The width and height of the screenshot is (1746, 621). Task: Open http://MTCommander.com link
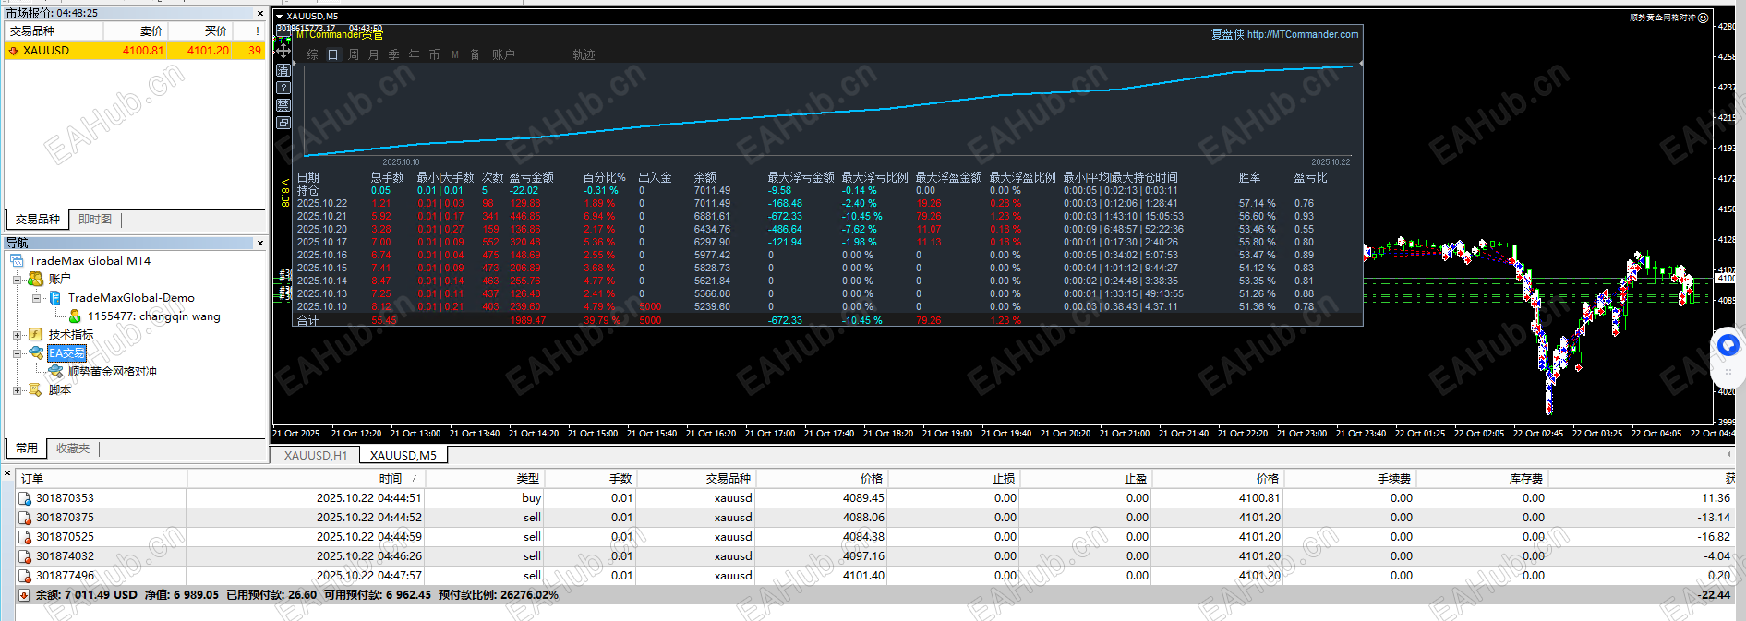coord(1303,35)
